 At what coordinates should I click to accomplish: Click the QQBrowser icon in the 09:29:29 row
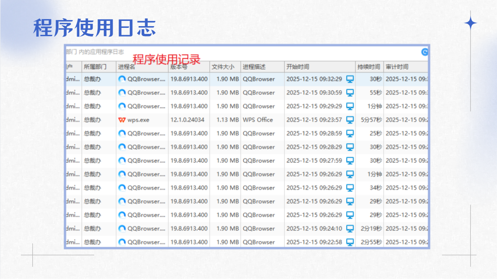122,106
